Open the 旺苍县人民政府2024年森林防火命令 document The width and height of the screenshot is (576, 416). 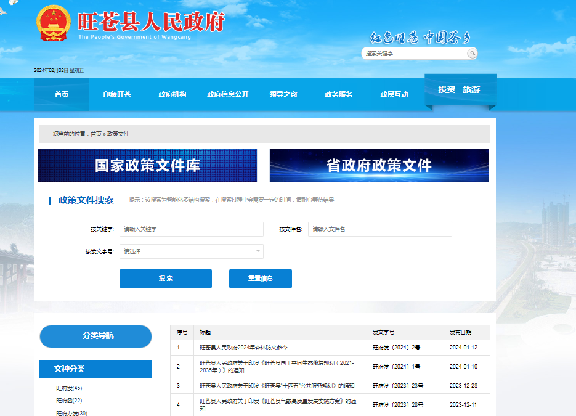(x=244, y=348)
